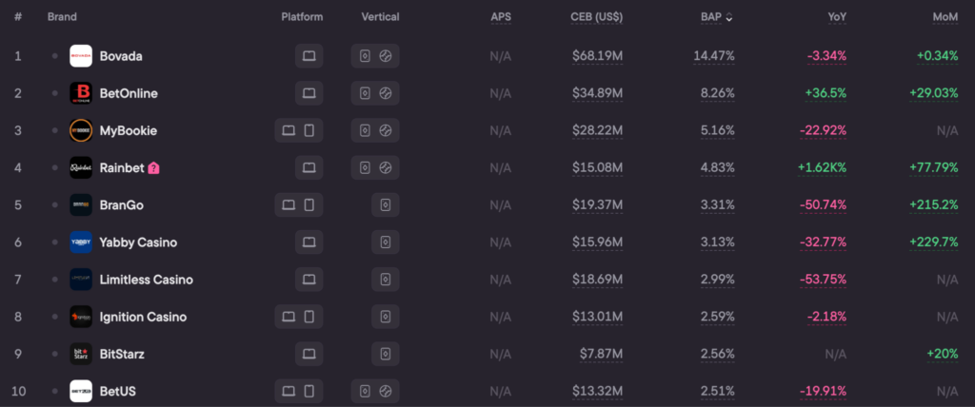Click the status dot next to Yabby Casino
This screenshot has height=407, width=975.
point(55,242)
